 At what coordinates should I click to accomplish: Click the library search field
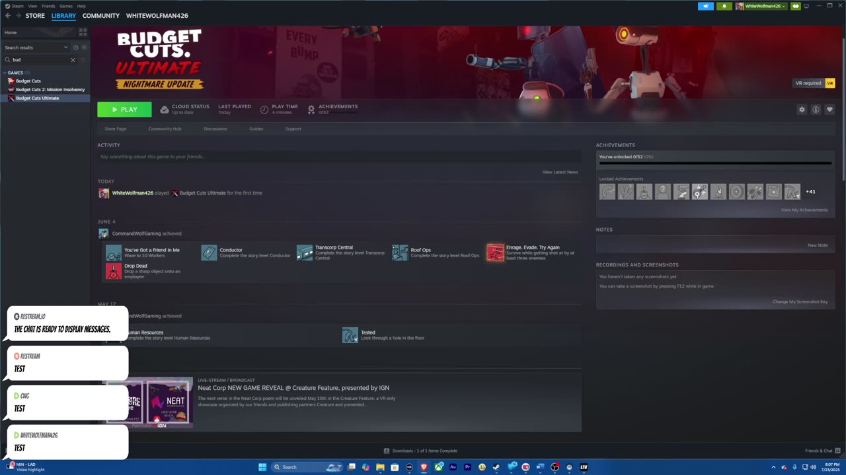coord(40,60)
